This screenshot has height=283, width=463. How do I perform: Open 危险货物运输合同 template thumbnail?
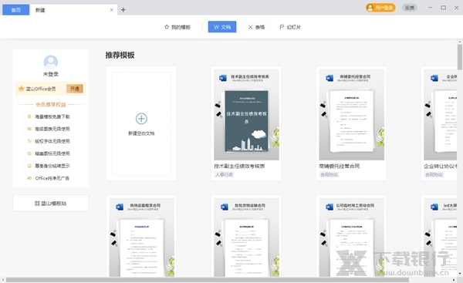coord(246,238)
